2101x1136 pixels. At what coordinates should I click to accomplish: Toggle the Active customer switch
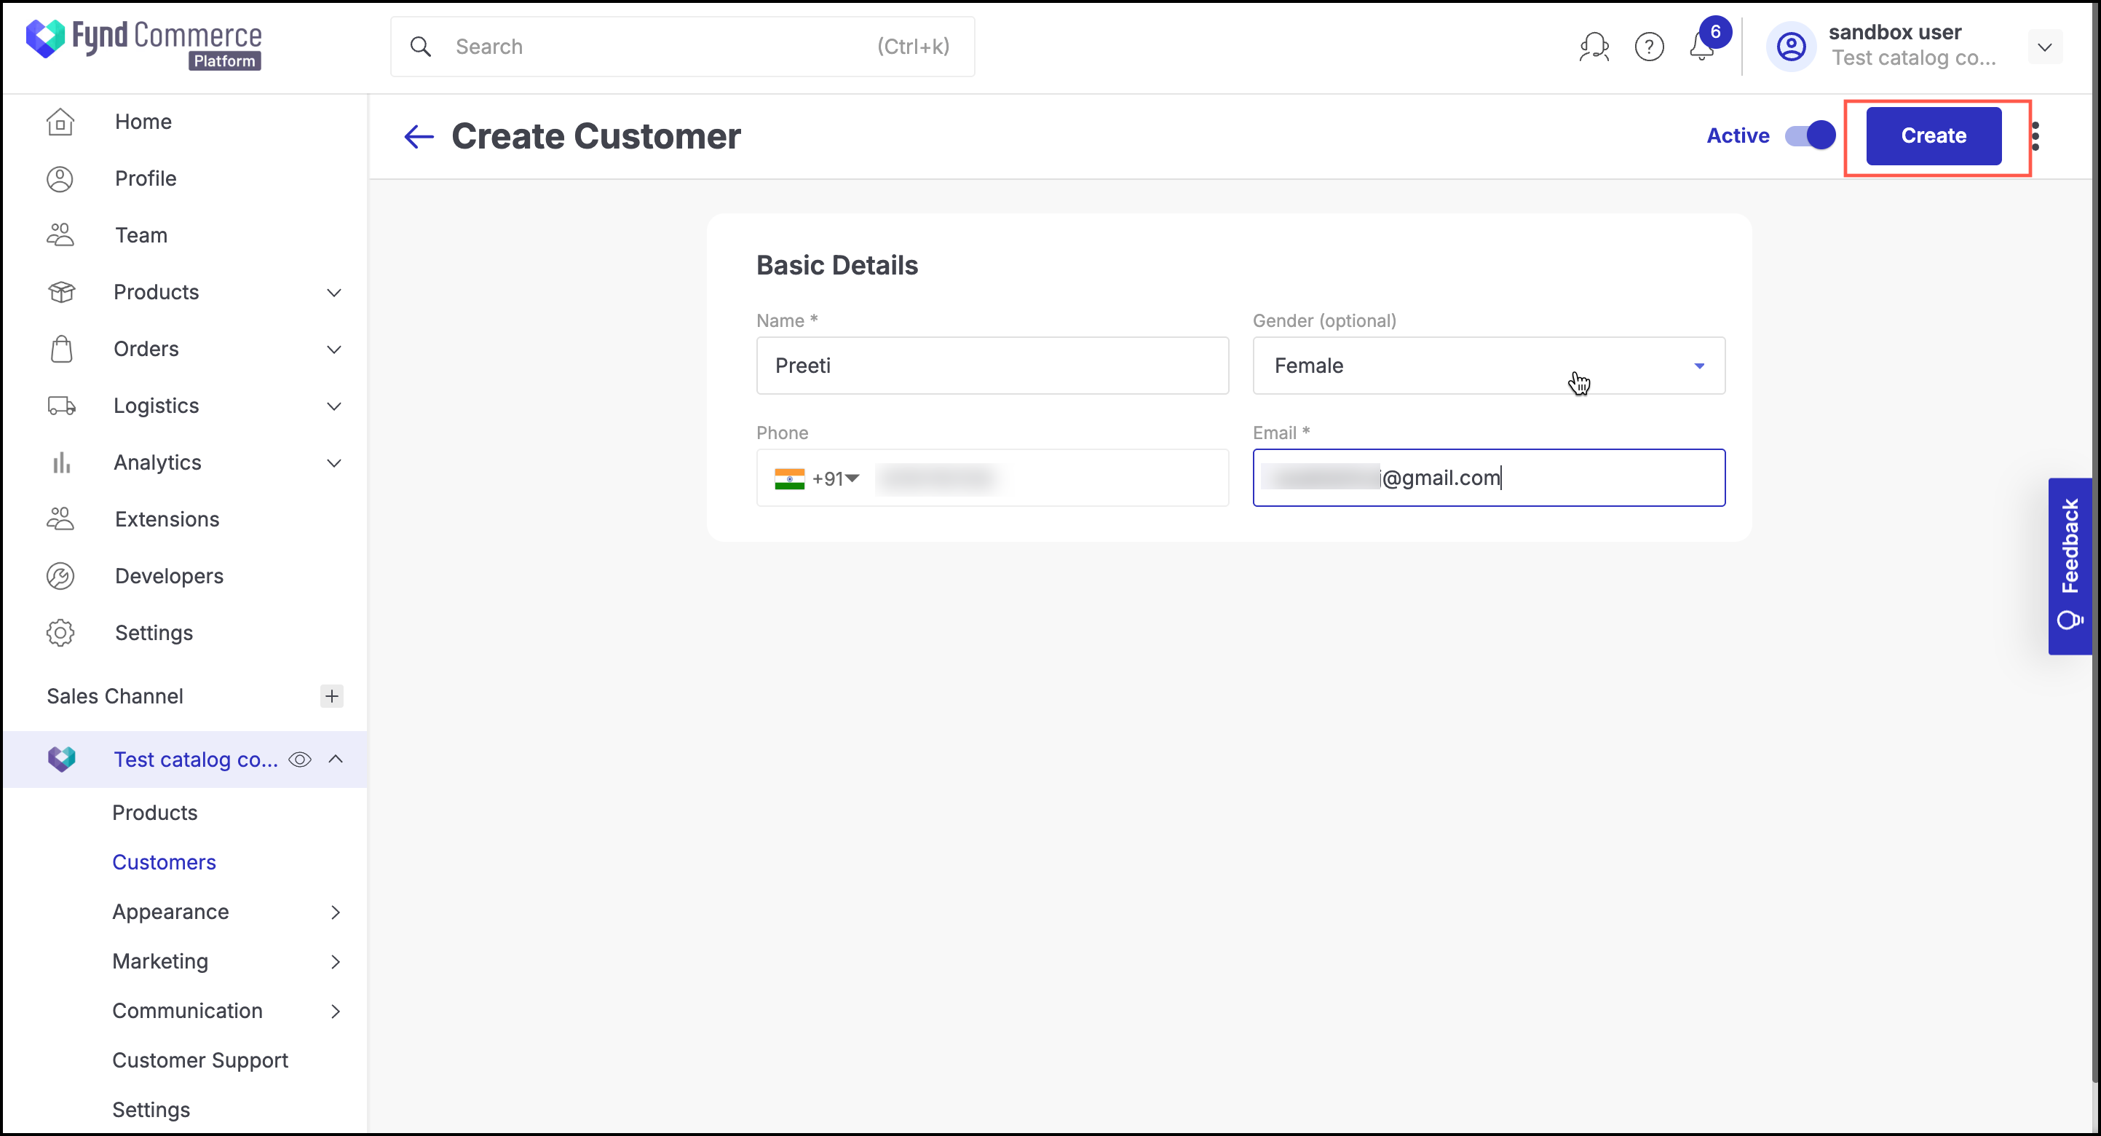(x=1810, y=135)
